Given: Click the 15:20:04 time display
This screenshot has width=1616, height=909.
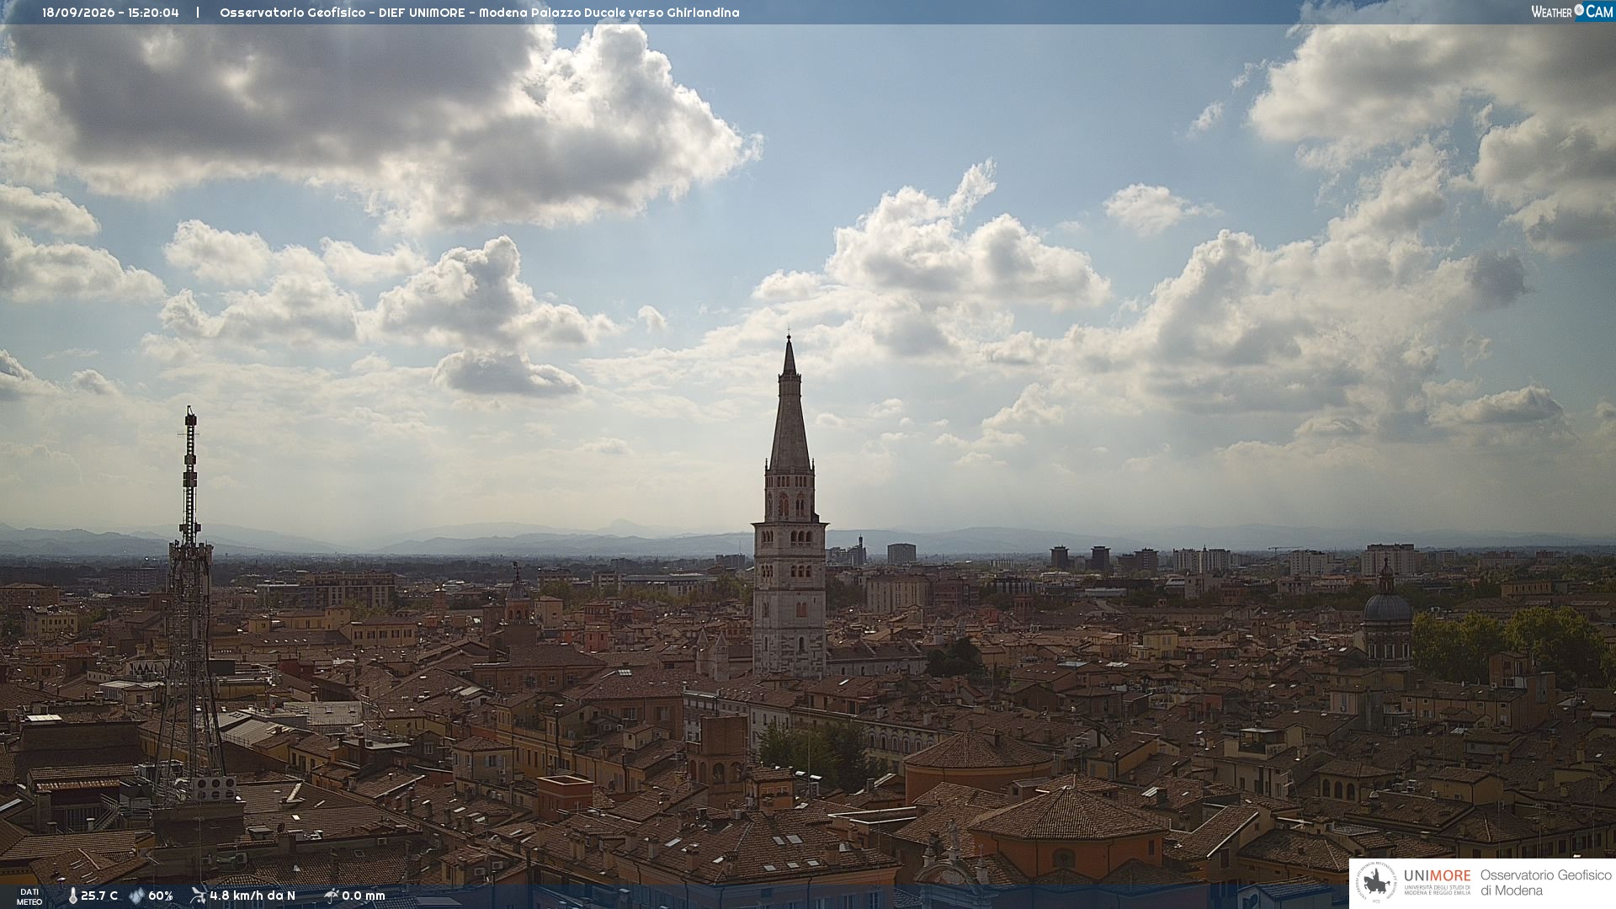Looking at the screenshot, I should [153, 13].
